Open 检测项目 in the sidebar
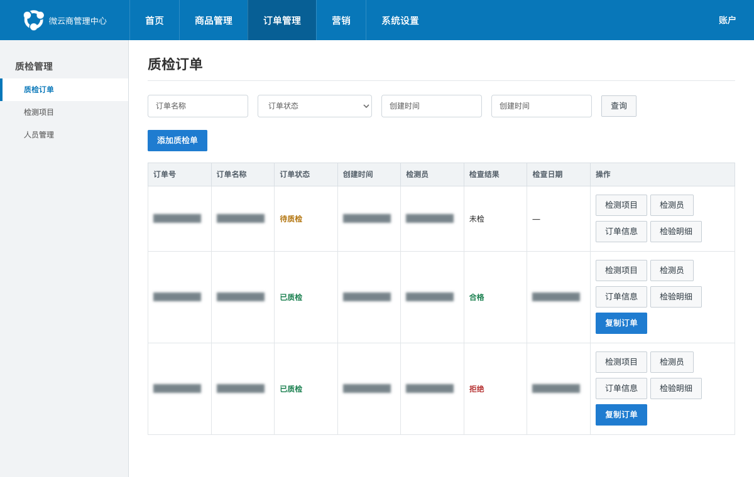Screen dimensions: 754x477 point(64,112)
